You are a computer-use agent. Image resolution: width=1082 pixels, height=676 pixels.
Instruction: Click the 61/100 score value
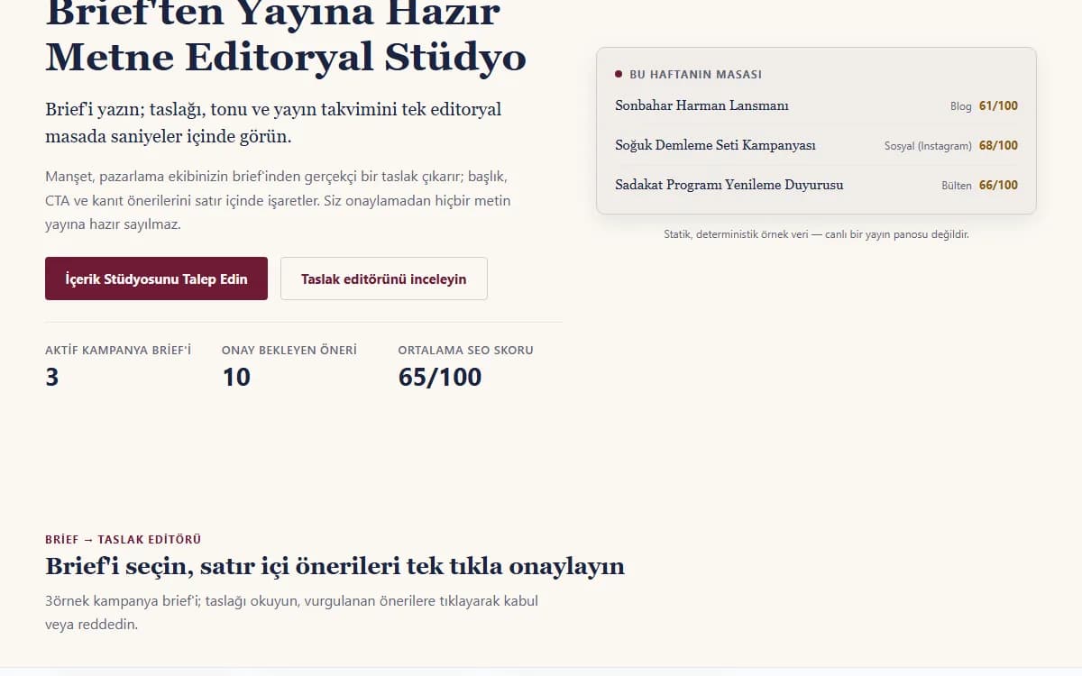pos(998,106)
